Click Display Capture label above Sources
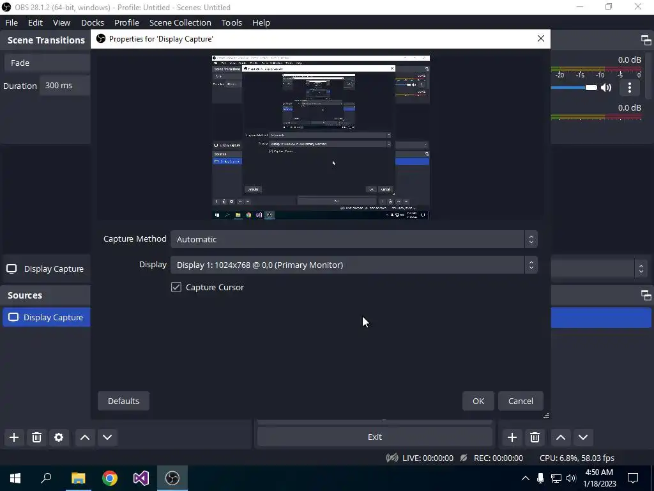 [x=54, y=269]
